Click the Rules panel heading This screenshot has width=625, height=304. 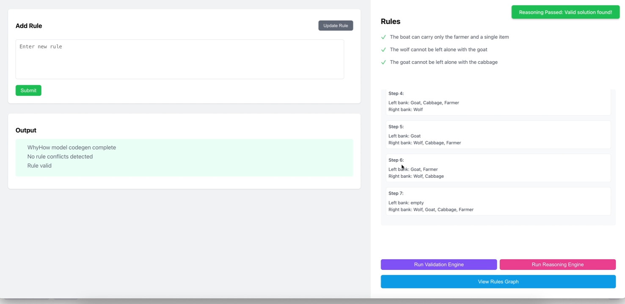pos(390,22)
